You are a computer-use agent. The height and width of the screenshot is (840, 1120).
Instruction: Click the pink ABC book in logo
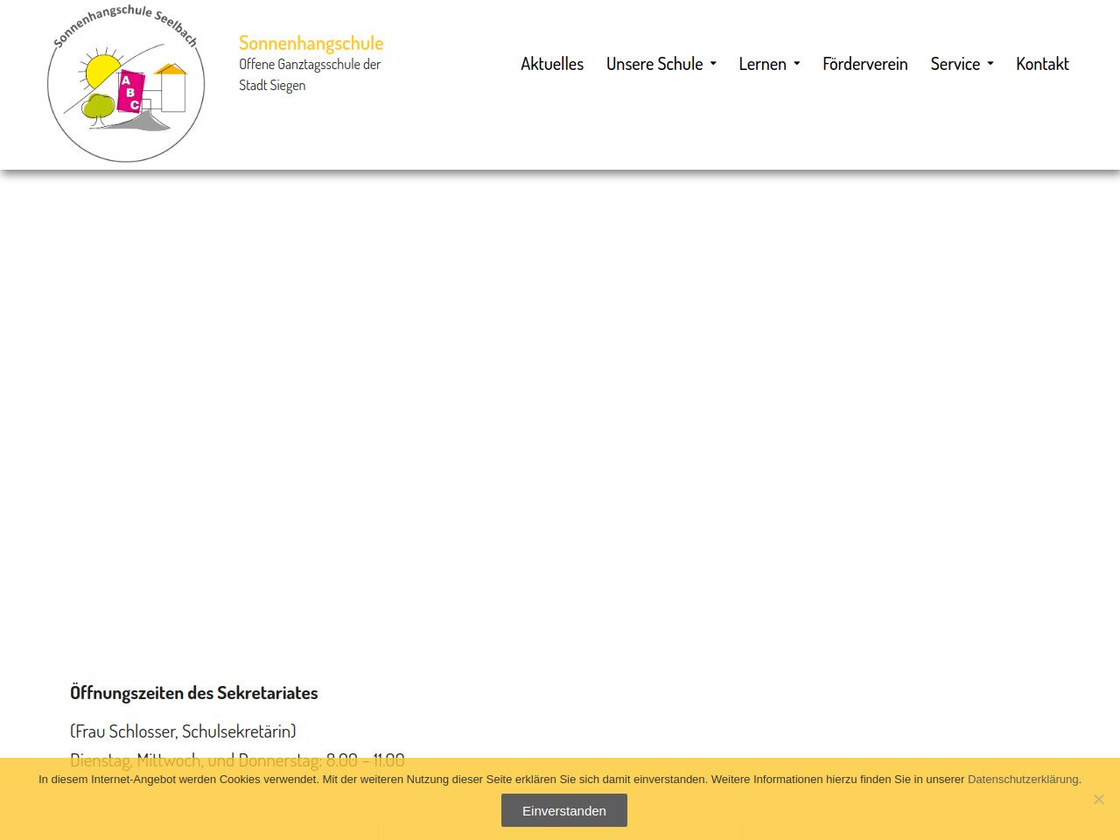click(130, 92)
